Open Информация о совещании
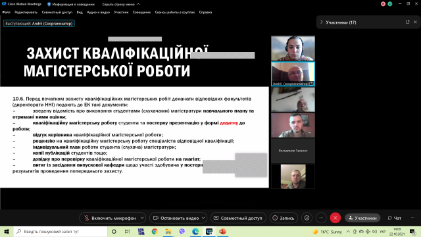Viewport: 421px width, 237px height. 71,5
